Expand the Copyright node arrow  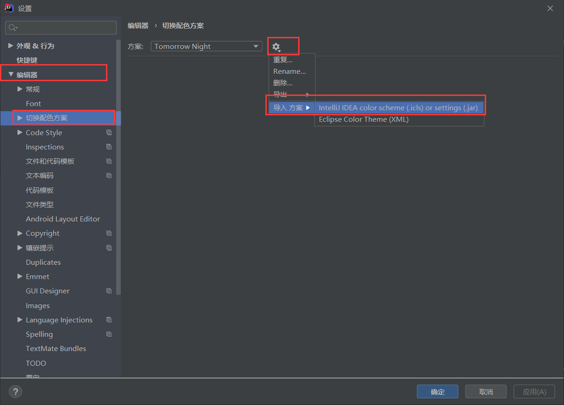[20, 233]
